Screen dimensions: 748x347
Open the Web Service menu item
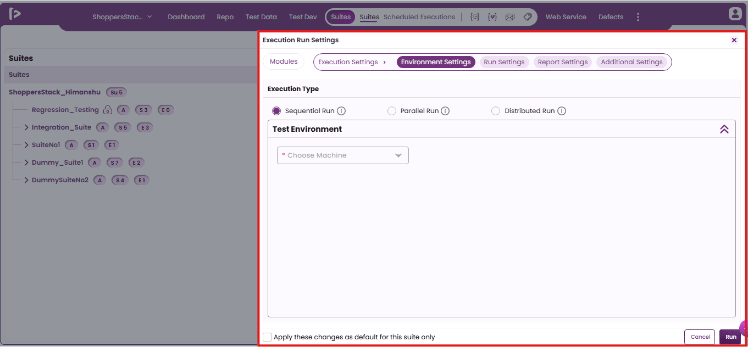(x=566, y=17)
